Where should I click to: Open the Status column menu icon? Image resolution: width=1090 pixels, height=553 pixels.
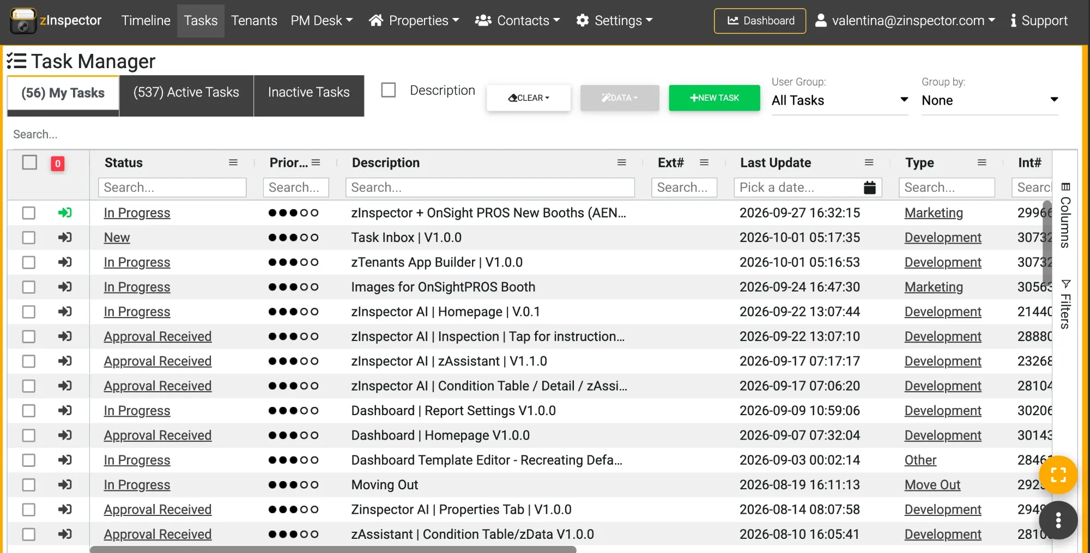tap(233, 162)
